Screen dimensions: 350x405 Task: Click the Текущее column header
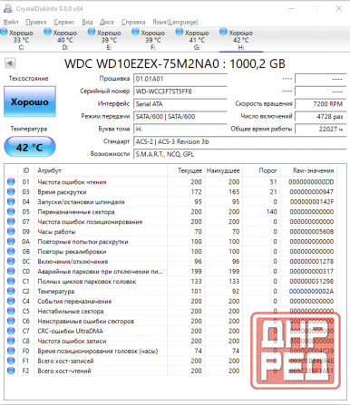point(186,170)
